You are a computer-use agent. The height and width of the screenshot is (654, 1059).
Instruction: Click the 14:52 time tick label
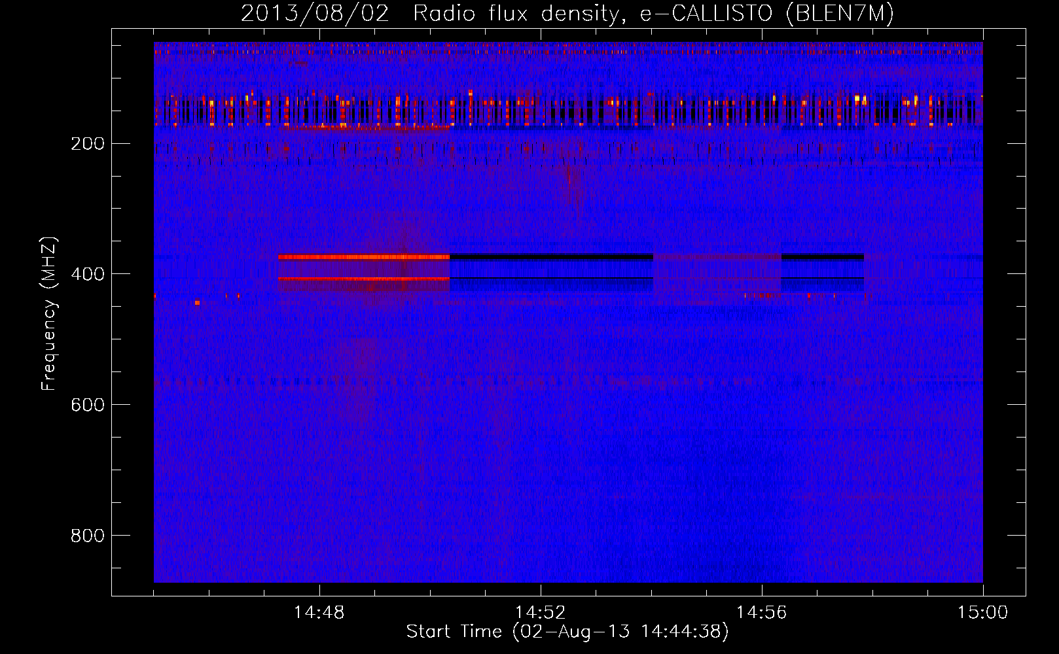tap(541, 613)
